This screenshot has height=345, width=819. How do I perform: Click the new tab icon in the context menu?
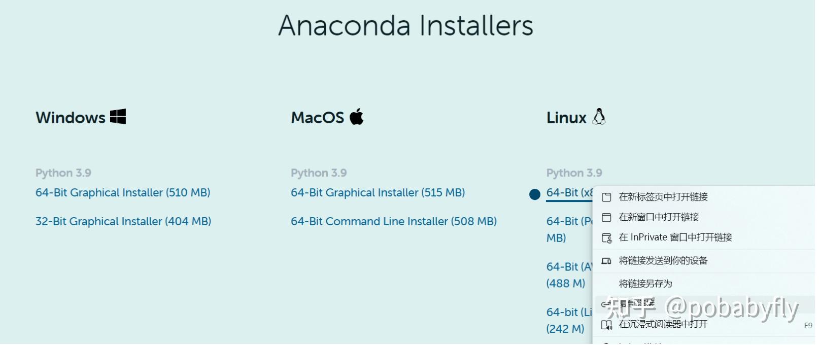click(x=607, y=197)
